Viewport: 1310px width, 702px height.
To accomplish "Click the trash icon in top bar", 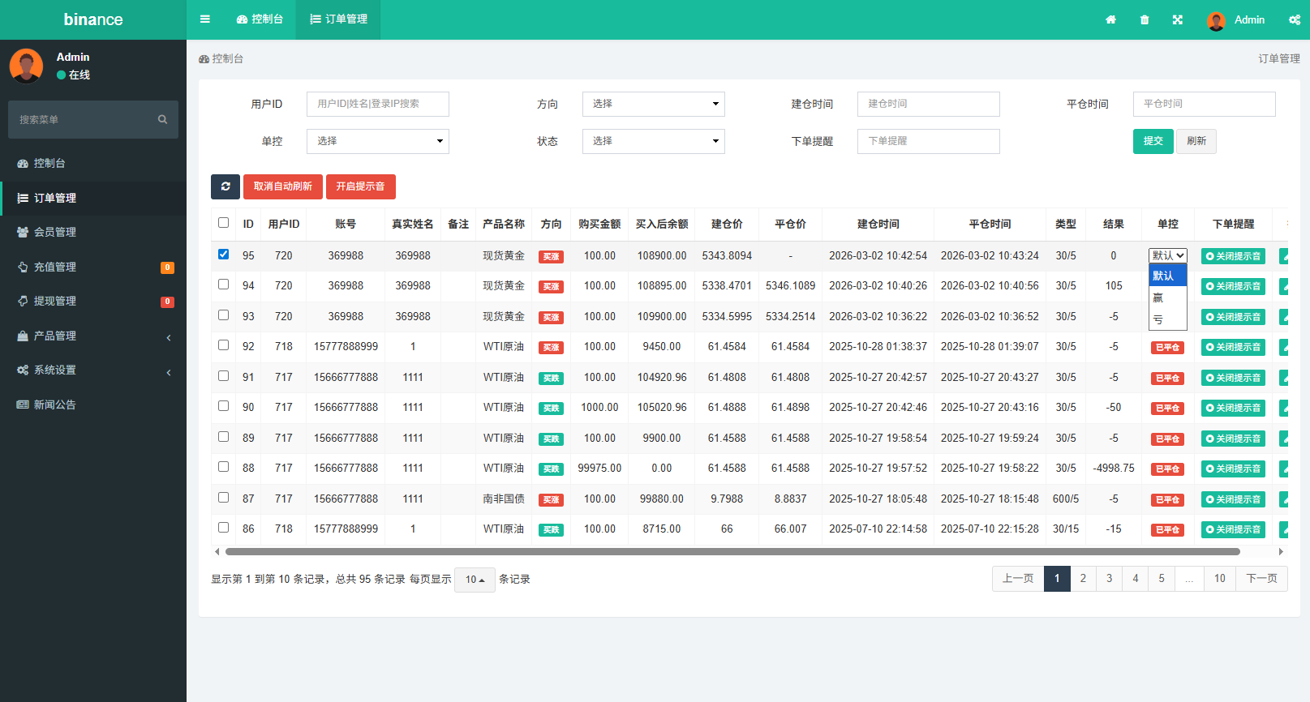I will click(1145, 19).
